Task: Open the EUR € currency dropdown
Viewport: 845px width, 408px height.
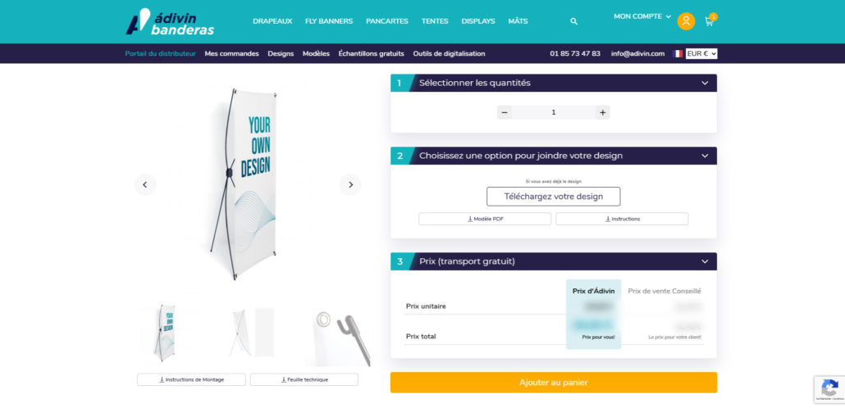Action: (701, 54)
